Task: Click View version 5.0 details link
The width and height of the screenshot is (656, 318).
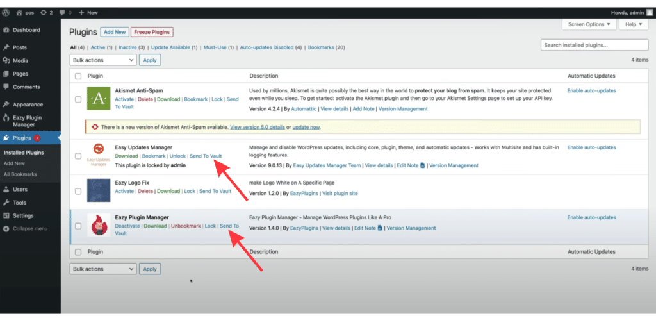Action: (258, 127)
